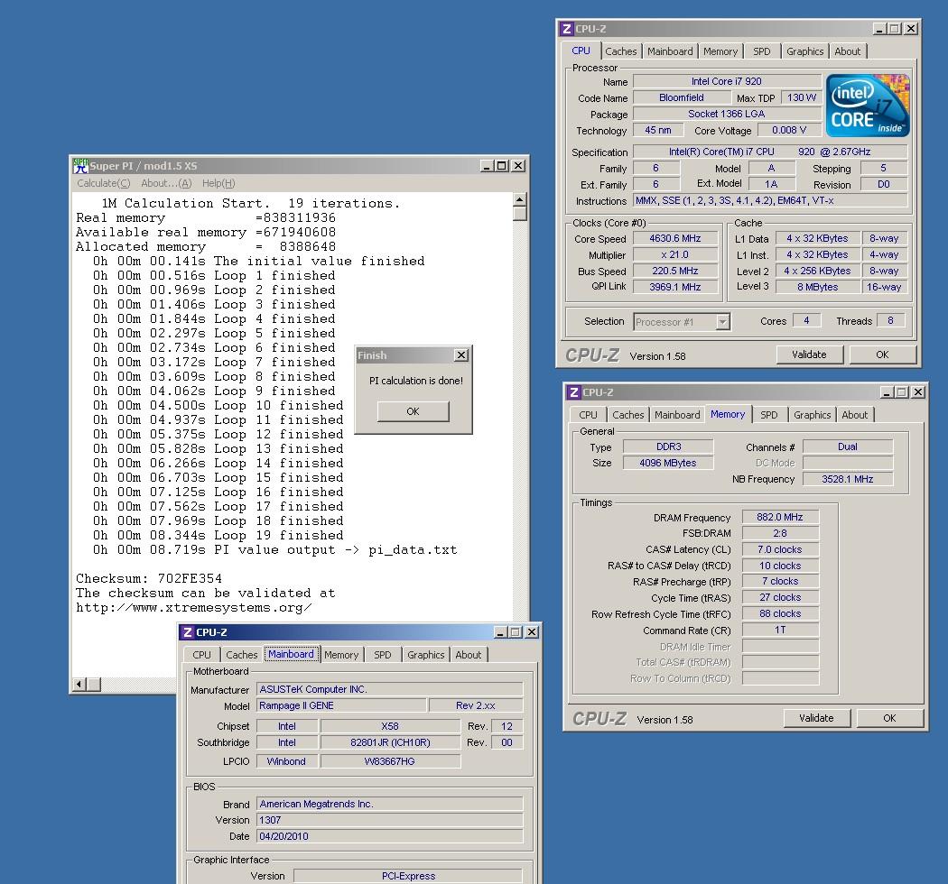Close the Finish dialog with its X button
The height and width of the screenshot is (884, 948).
click(x=461, y=355)
